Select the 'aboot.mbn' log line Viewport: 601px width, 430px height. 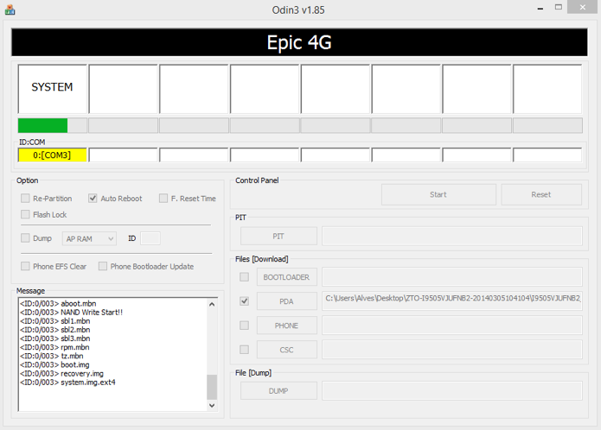tap(58, 303)
